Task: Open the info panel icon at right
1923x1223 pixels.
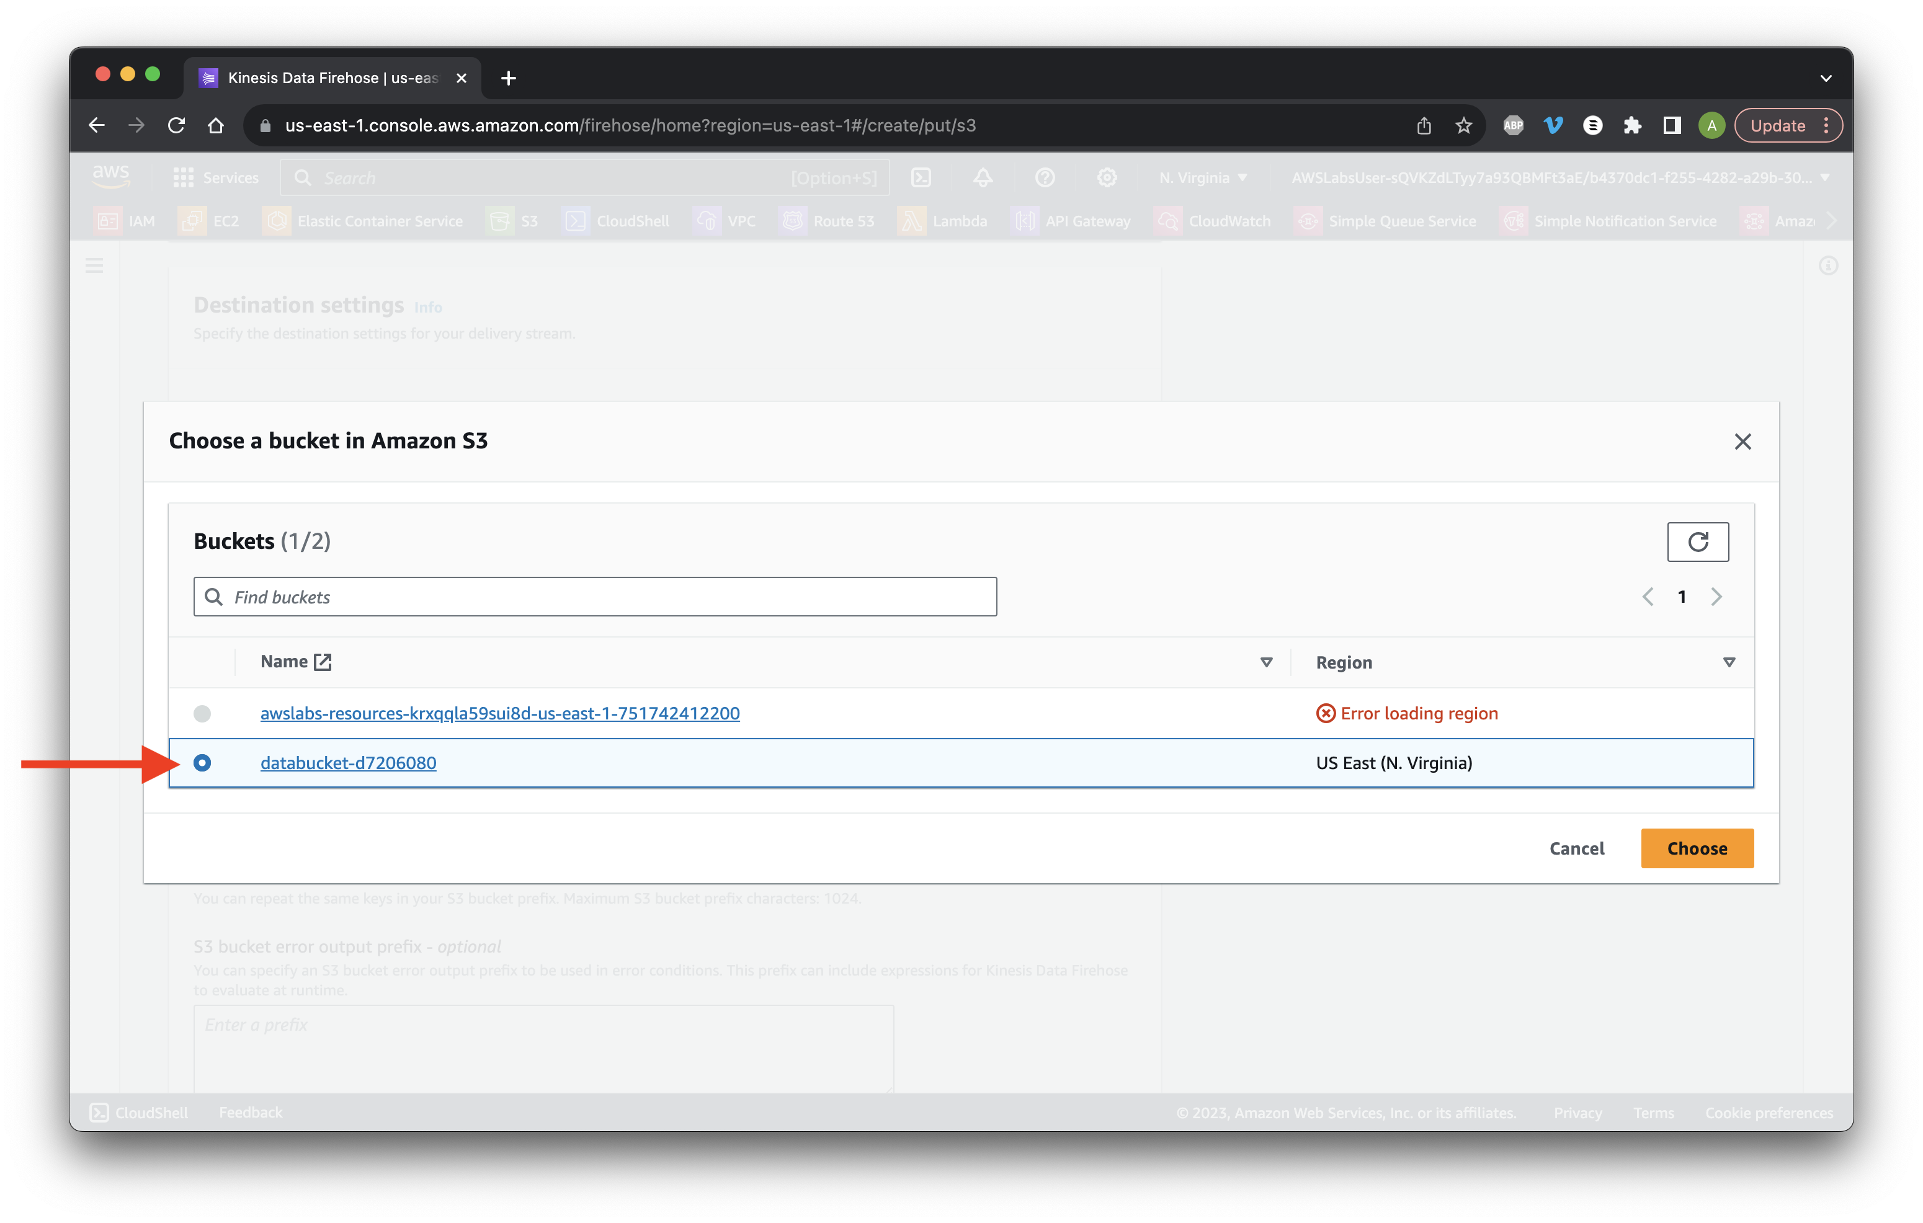Action: point(1828,266)
